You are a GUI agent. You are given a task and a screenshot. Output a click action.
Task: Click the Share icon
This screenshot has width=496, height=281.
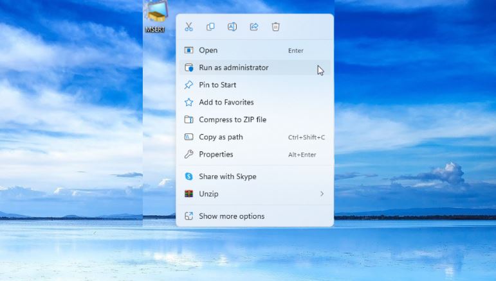[254, 27]
